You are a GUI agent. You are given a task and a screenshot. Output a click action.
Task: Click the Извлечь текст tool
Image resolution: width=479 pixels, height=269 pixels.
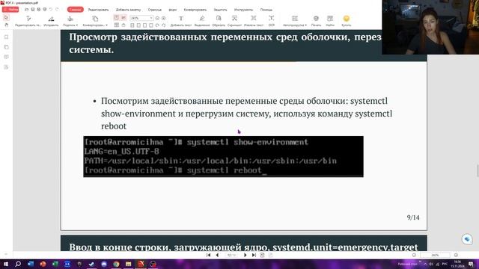(x=254, y=21)
